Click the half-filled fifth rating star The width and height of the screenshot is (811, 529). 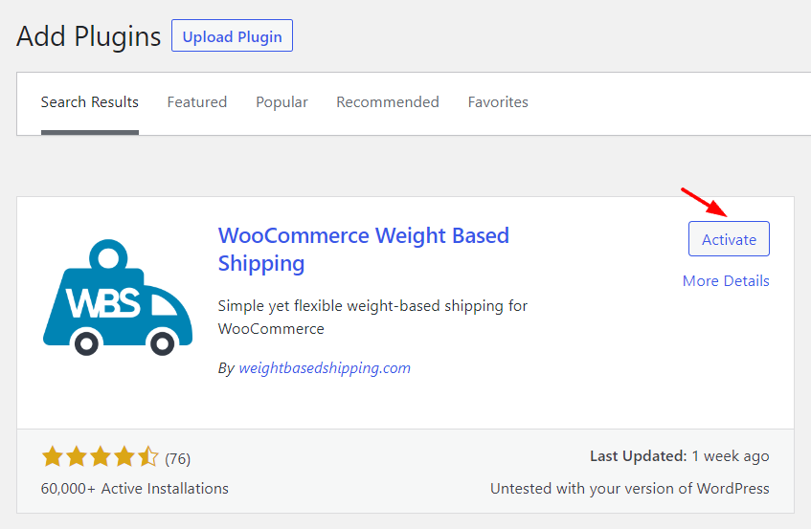(147, 457)
